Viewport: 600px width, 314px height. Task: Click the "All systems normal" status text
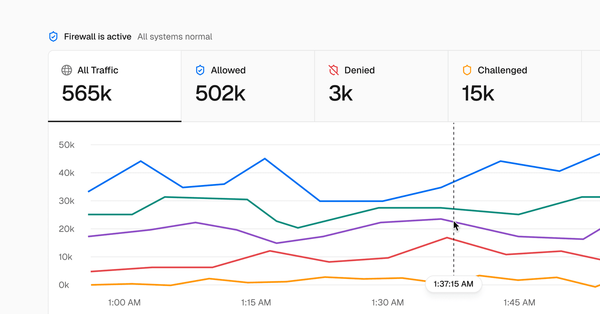(175, 37)
